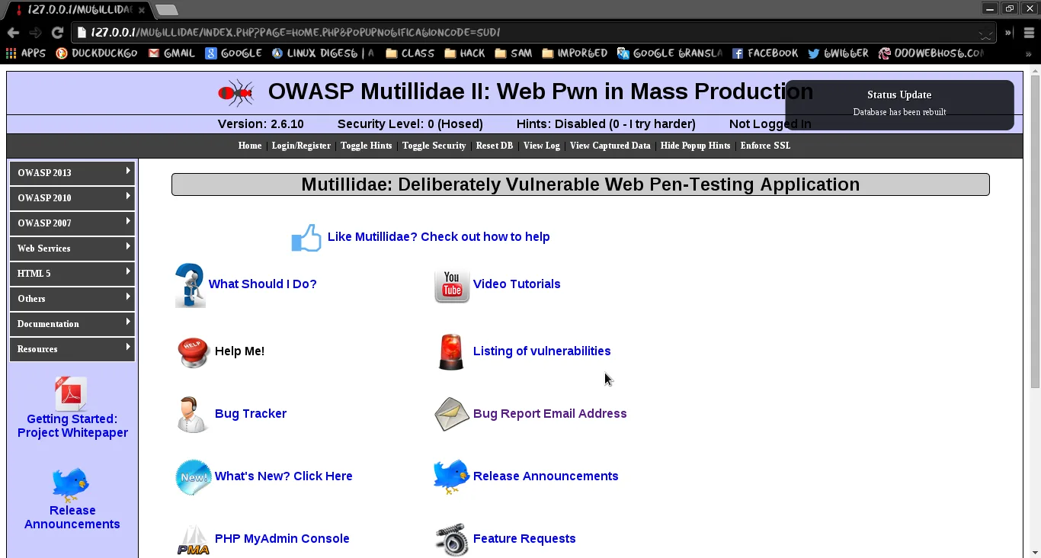
Task: Click Toggle Security in top menu
Action: [434, 146]
